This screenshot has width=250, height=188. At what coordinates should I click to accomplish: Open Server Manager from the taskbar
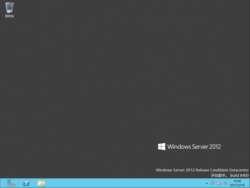click(x=11, y=183)
